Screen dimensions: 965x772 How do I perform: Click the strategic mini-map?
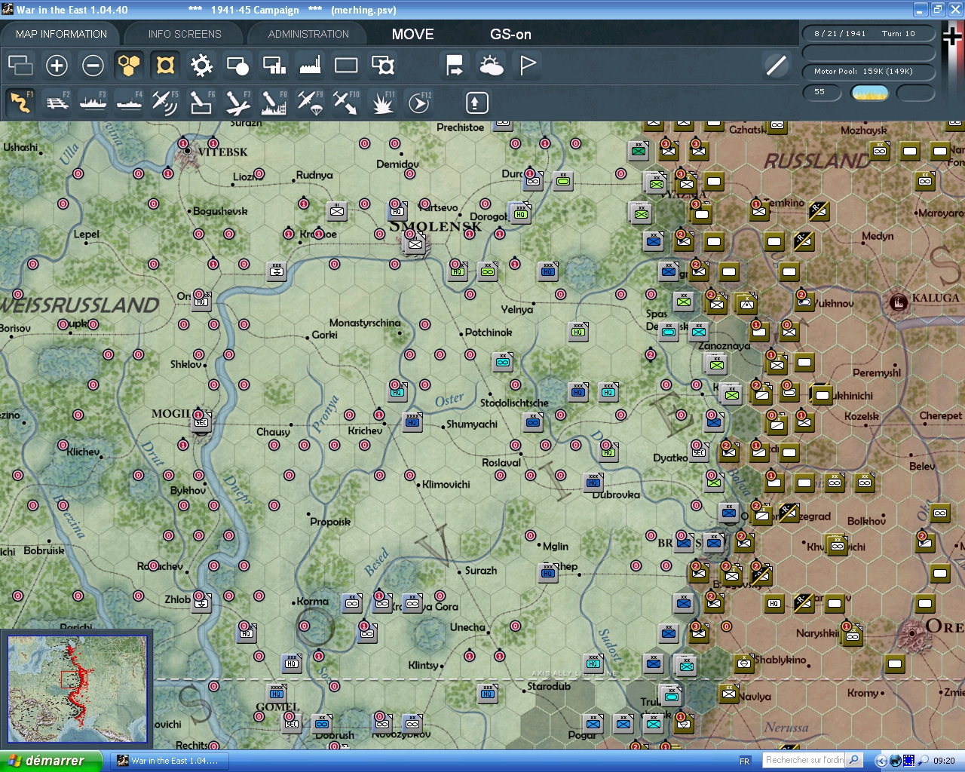point(78,689)
